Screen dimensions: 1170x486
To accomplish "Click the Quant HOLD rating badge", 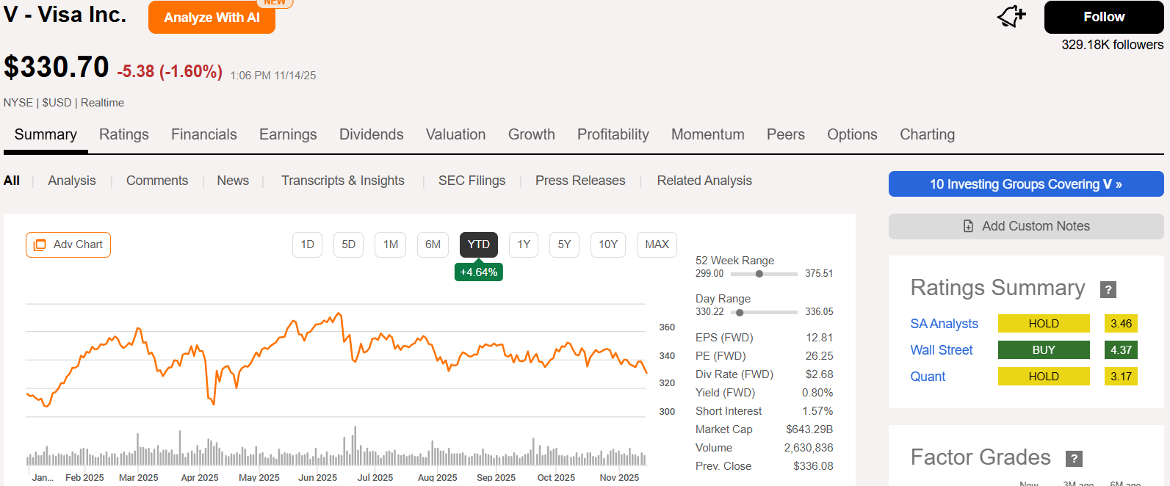I will pyautogui.click(x=1044, y=377).
